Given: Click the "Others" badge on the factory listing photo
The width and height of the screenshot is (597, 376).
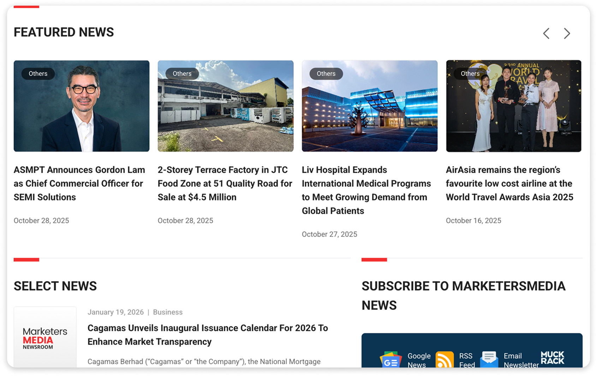Looking at the screenshot, I should [182, 73].
